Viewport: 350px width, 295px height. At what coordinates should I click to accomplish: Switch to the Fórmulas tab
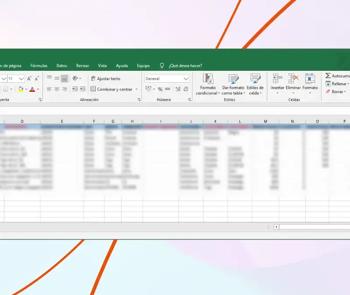pos(39,66)
